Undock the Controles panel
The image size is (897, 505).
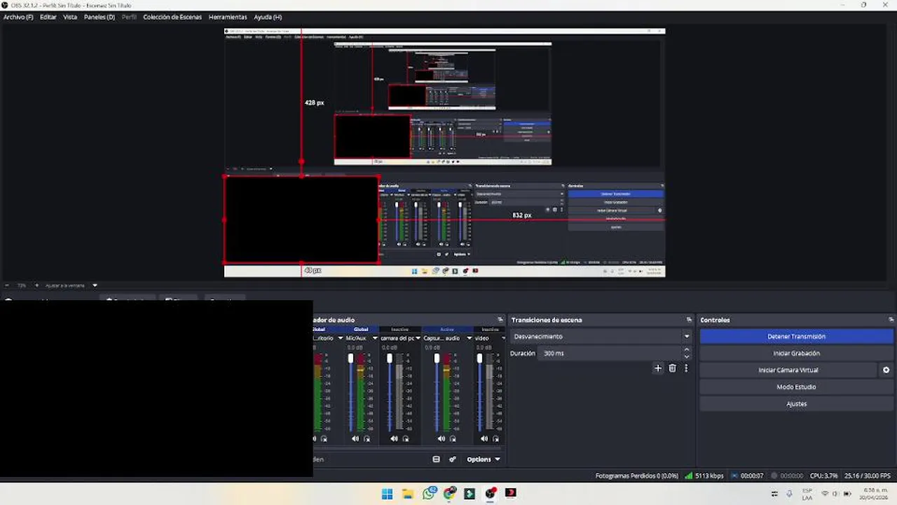(891, 320)
